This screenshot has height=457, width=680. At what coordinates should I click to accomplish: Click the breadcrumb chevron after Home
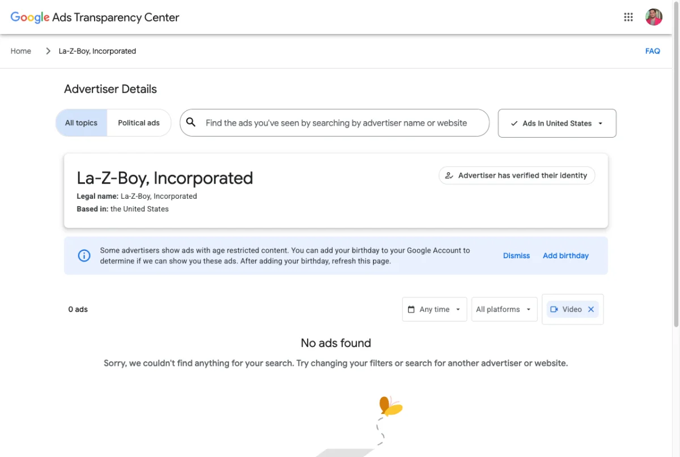click(x=48, y=51)
